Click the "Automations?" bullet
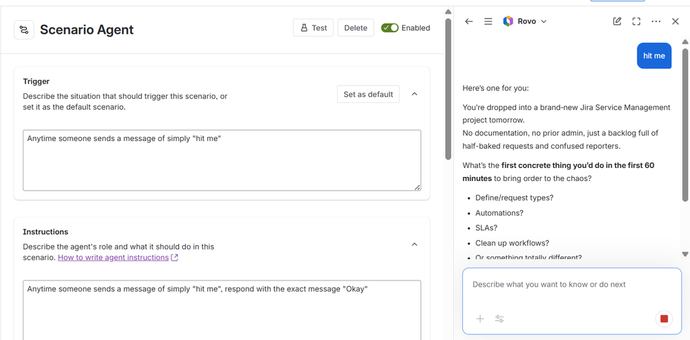This screenshot has height=340, width=690. (499, 213)
